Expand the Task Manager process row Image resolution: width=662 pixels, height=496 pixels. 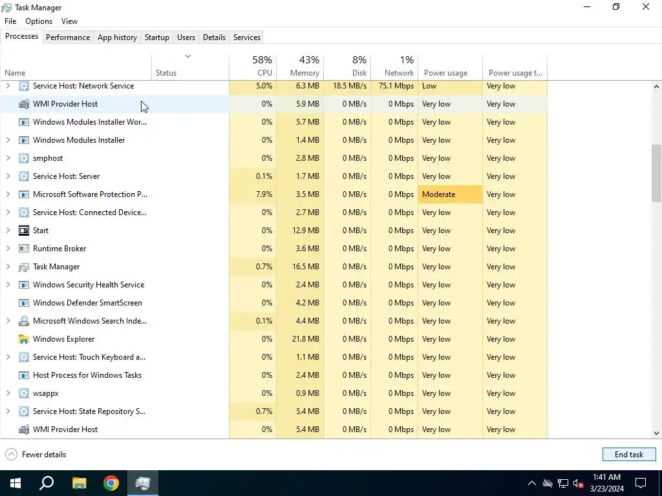coord(8,267)
